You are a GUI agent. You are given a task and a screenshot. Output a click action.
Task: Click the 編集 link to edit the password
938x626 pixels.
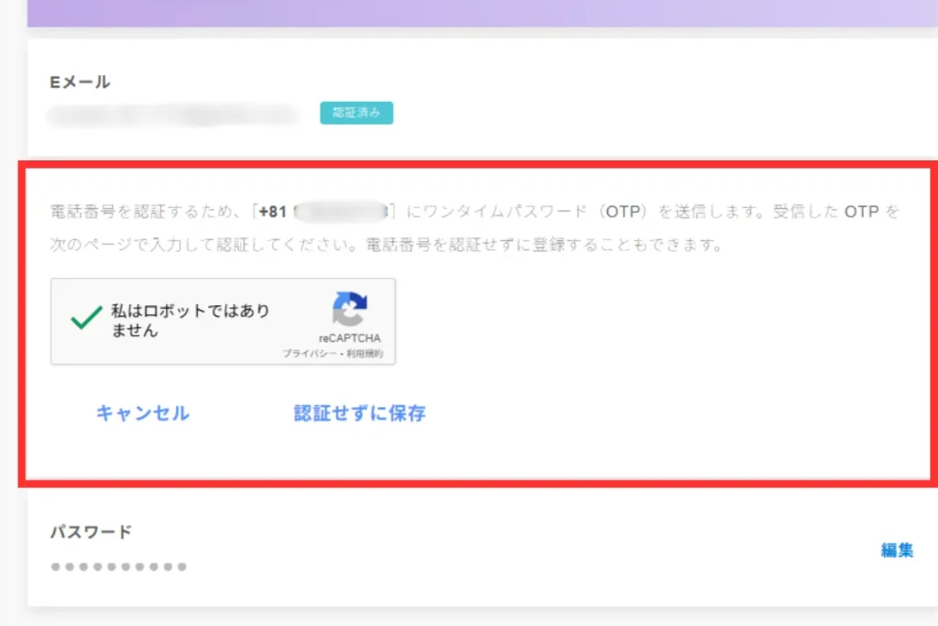click(x=899, y=550)
